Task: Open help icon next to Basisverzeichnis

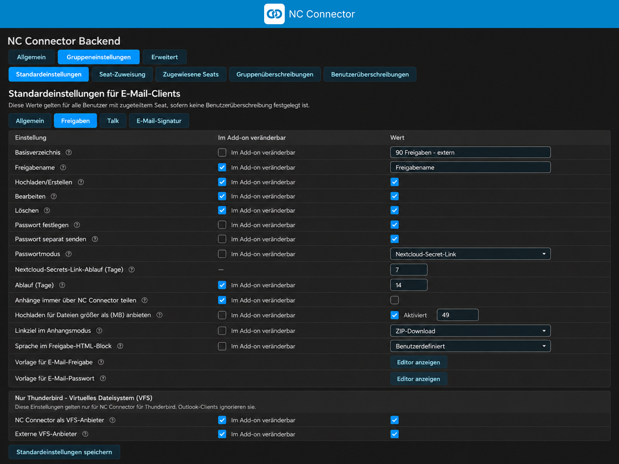Action: [x=69, y=153]
